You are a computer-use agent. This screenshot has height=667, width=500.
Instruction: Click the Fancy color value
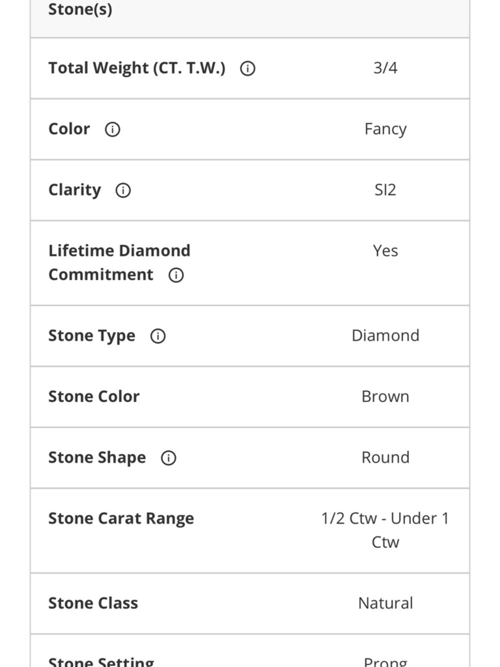click(385, 129)
